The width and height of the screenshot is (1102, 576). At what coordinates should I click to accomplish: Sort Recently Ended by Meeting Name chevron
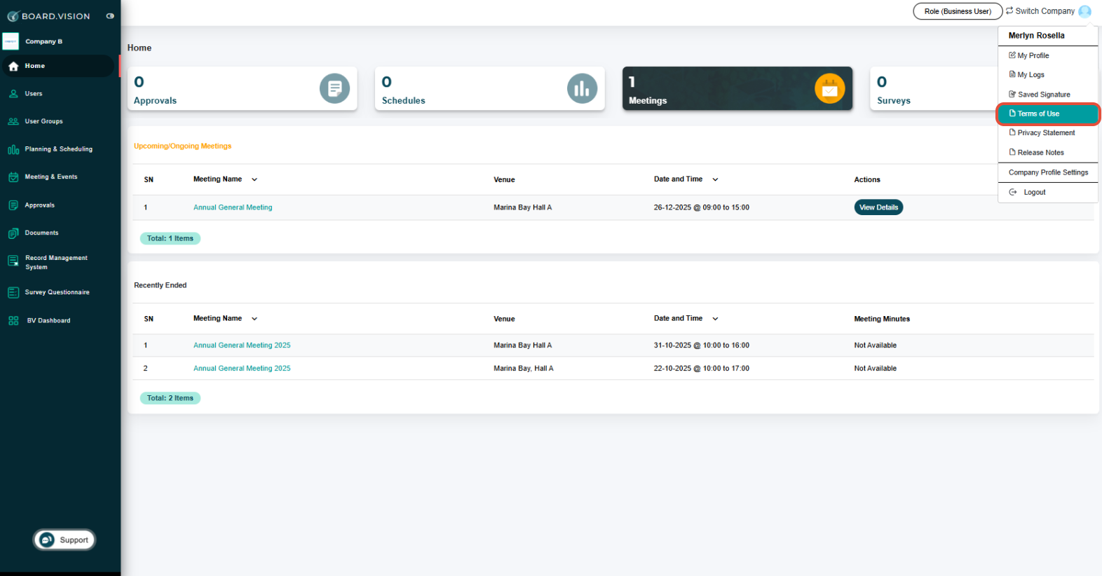tap(254, 319)
